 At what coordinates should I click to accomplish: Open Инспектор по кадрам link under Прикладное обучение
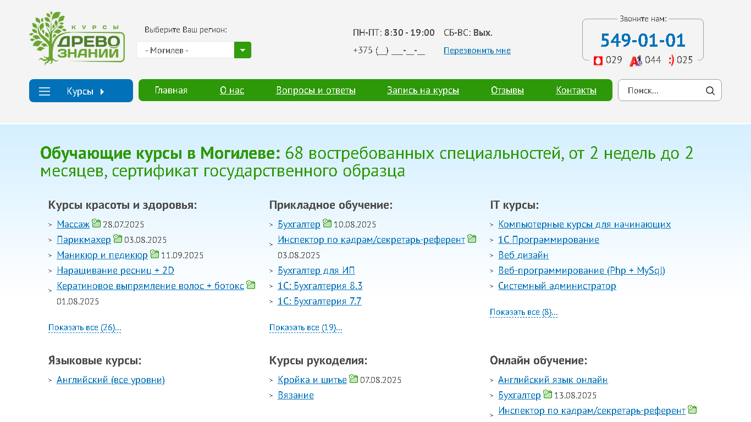[x=371, y=240]
